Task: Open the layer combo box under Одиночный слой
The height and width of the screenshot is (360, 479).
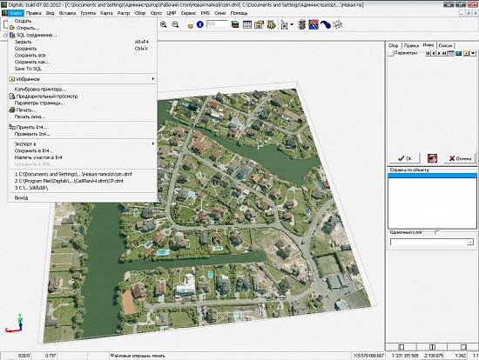Action: click(432, 243)
